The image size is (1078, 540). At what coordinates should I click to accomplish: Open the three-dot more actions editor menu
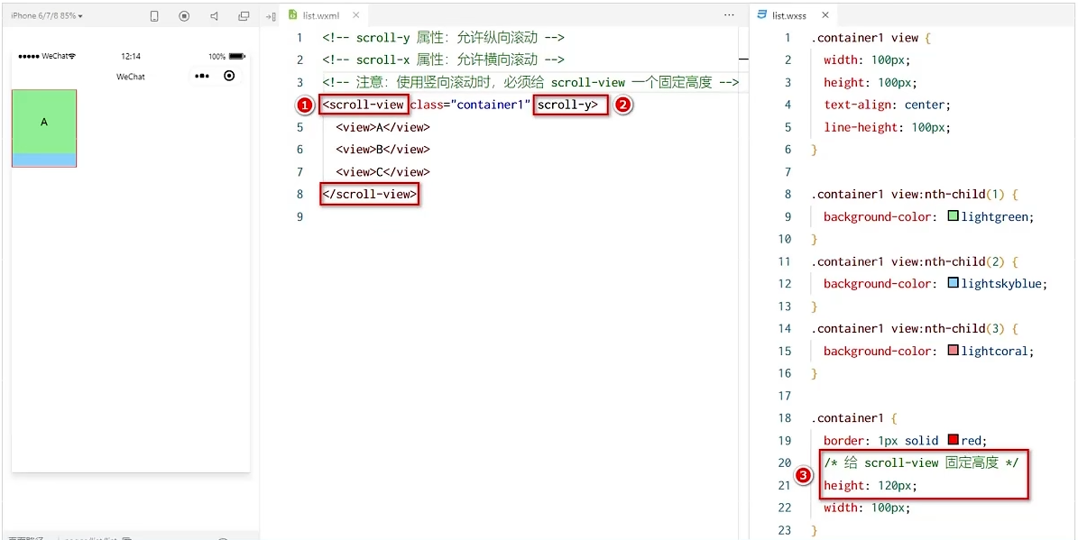point(729,15)
